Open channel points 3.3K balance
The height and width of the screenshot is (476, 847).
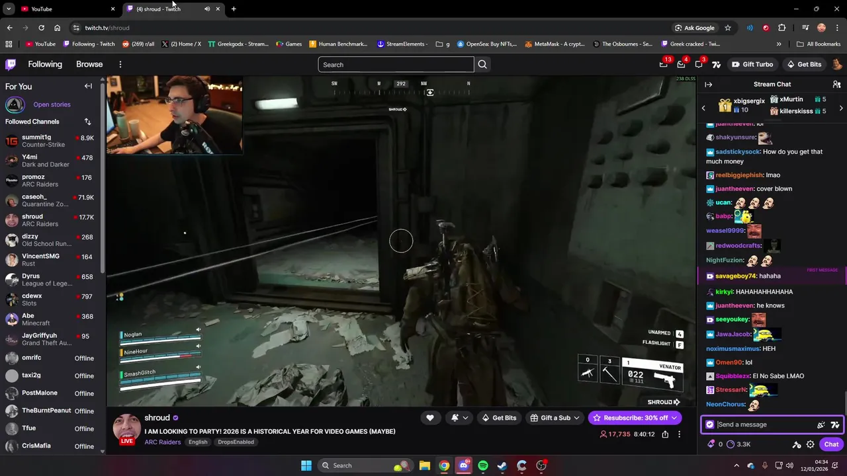pos(738,444)
